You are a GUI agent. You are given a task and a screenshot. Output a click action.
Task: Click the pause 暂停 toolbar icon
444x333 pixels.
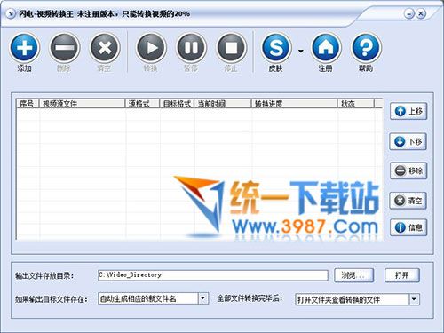191,47
